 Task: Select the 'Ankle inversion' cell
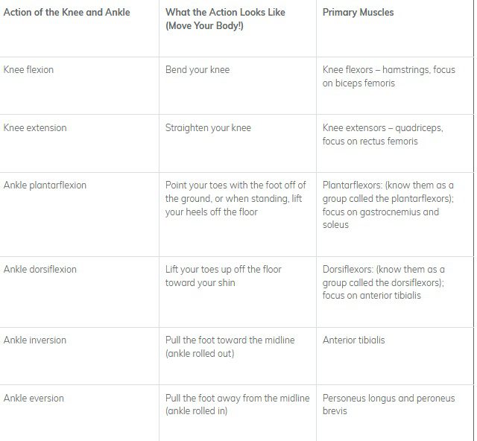(35, 340)
